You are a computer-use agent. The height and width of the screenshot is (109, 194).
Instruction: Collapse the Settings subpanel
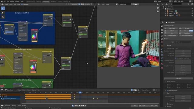[166, 45]
